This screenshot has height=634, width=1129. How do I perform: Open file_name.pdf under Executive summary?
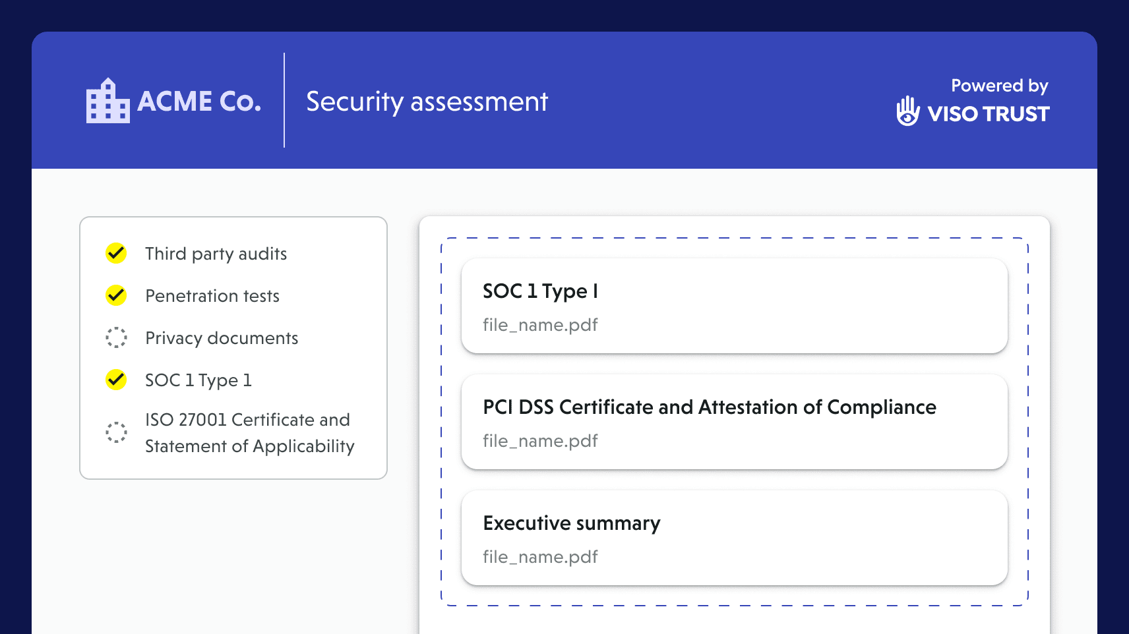pos(540,557)
